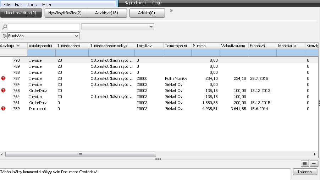This screenshot has height=180, width=320.
Task: Click the error icon on row 787
Action: pyautogui.click(x=3, y=78)
